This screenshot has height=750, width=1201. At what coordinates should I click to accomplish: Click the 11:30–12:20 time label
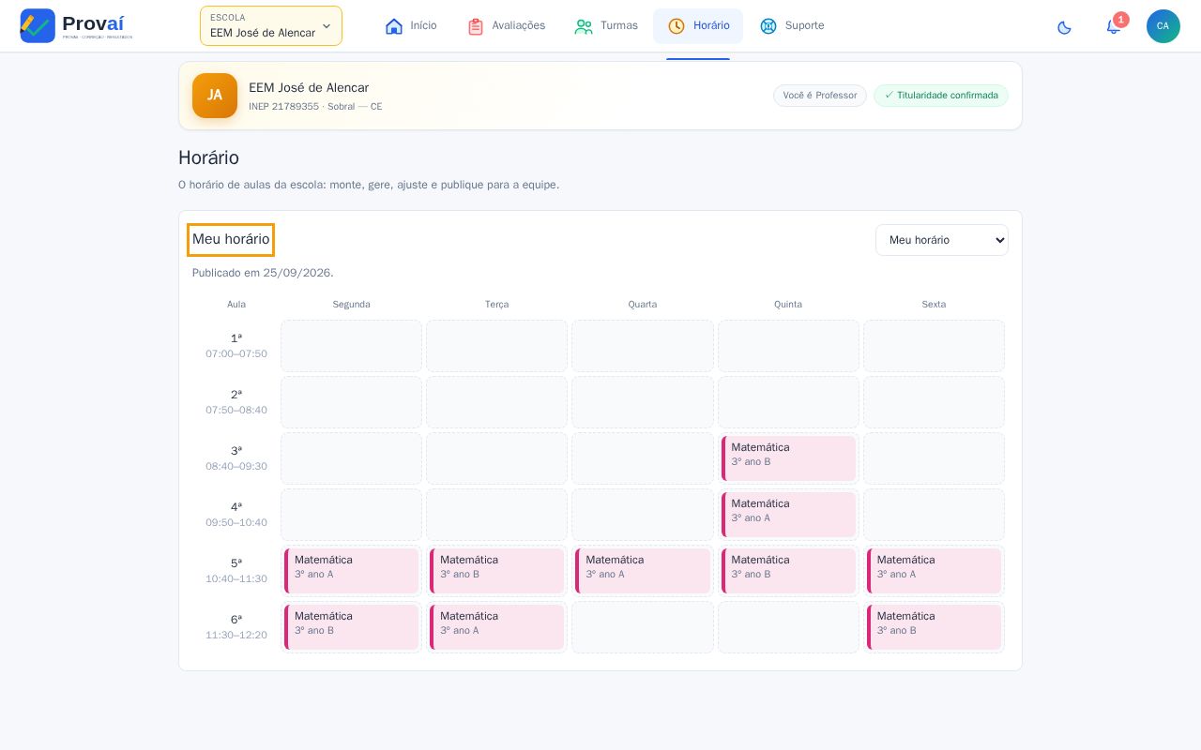pyautogui.click(x=236, y=636)
